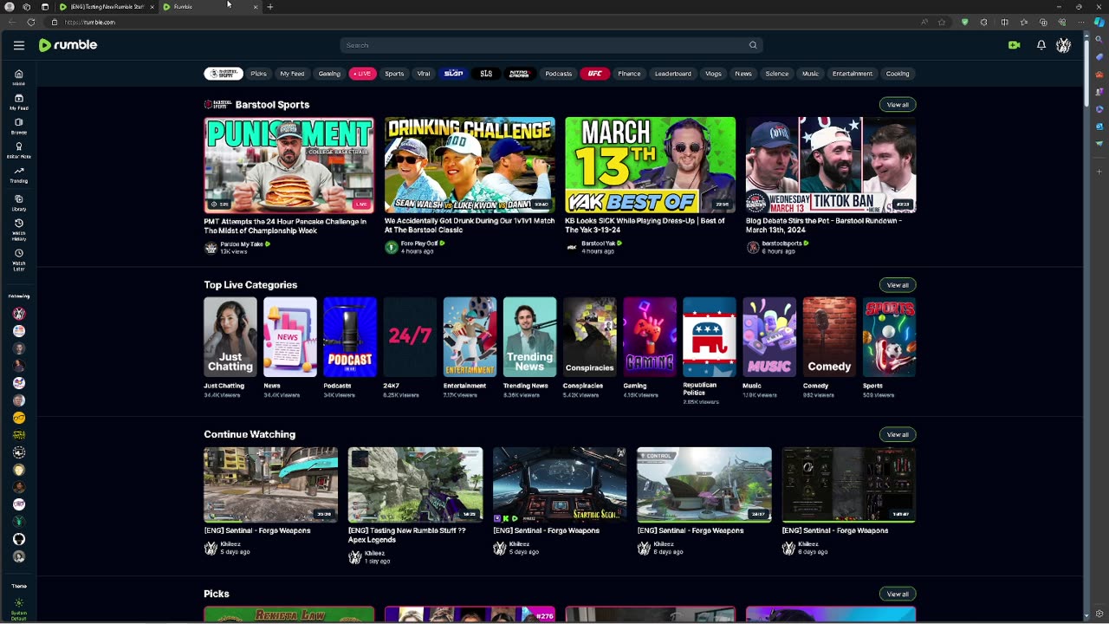Go to Home in the left sidebar
The height and width of the screenshot is (624, 1109).
[x=19, y=77]
